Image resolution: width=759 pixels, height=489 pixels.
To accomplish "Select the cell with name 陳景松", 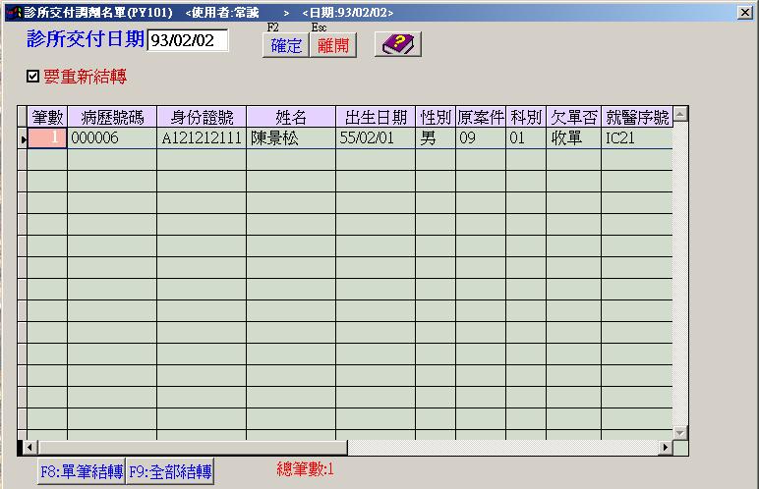I will (290, 138).
